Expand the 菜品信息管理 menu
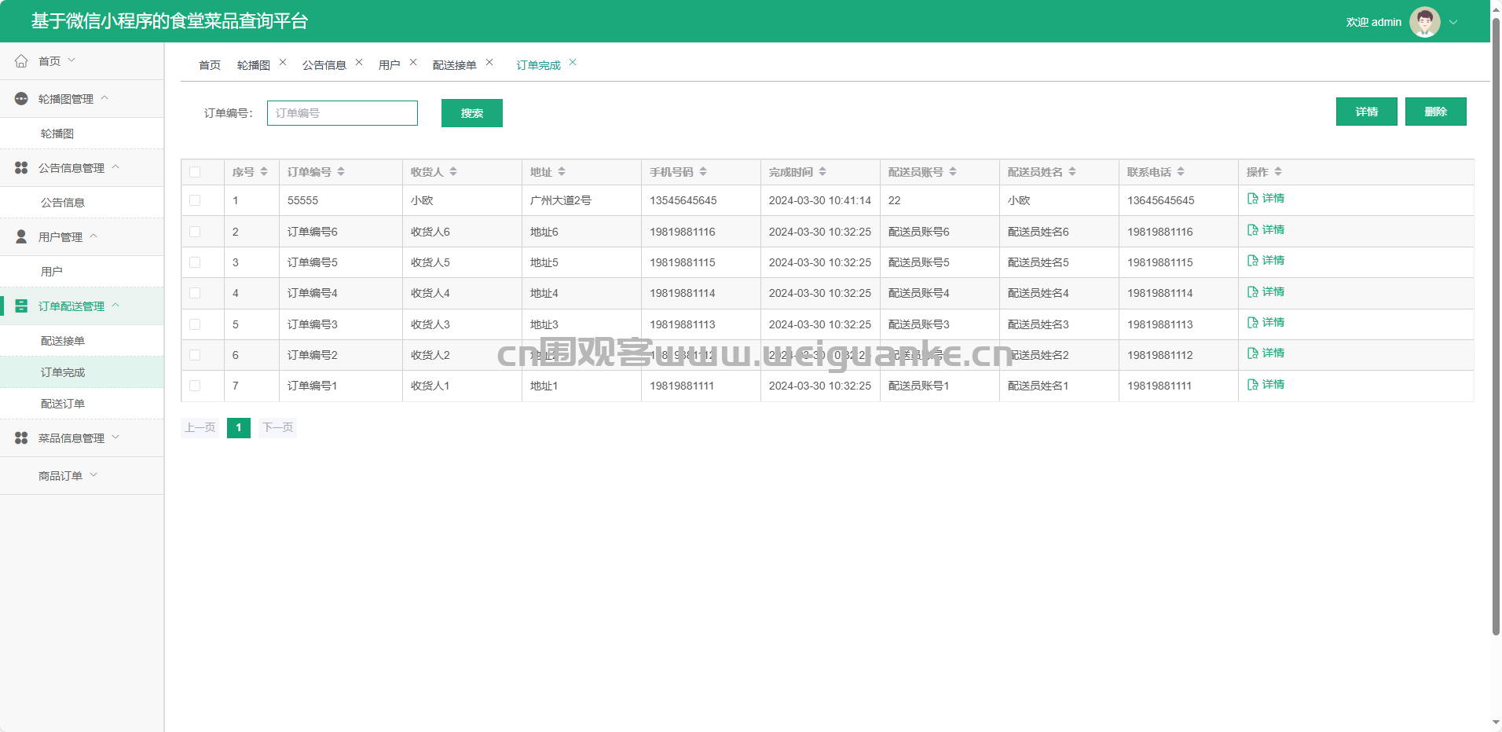 71,438
